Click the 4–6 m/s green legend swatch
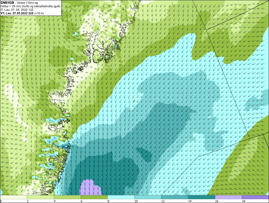269x203 pixels. click(x=67, y=197)
